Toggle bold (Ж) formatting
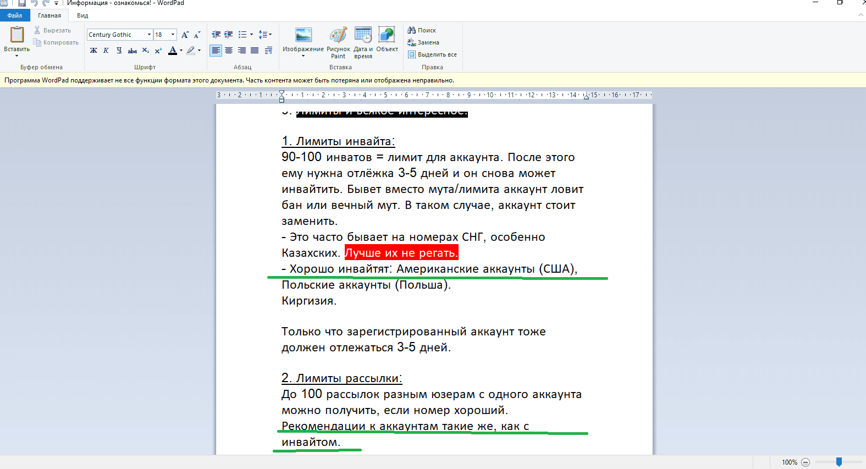Viewport: 866px width, 469px height. [93, 51]
